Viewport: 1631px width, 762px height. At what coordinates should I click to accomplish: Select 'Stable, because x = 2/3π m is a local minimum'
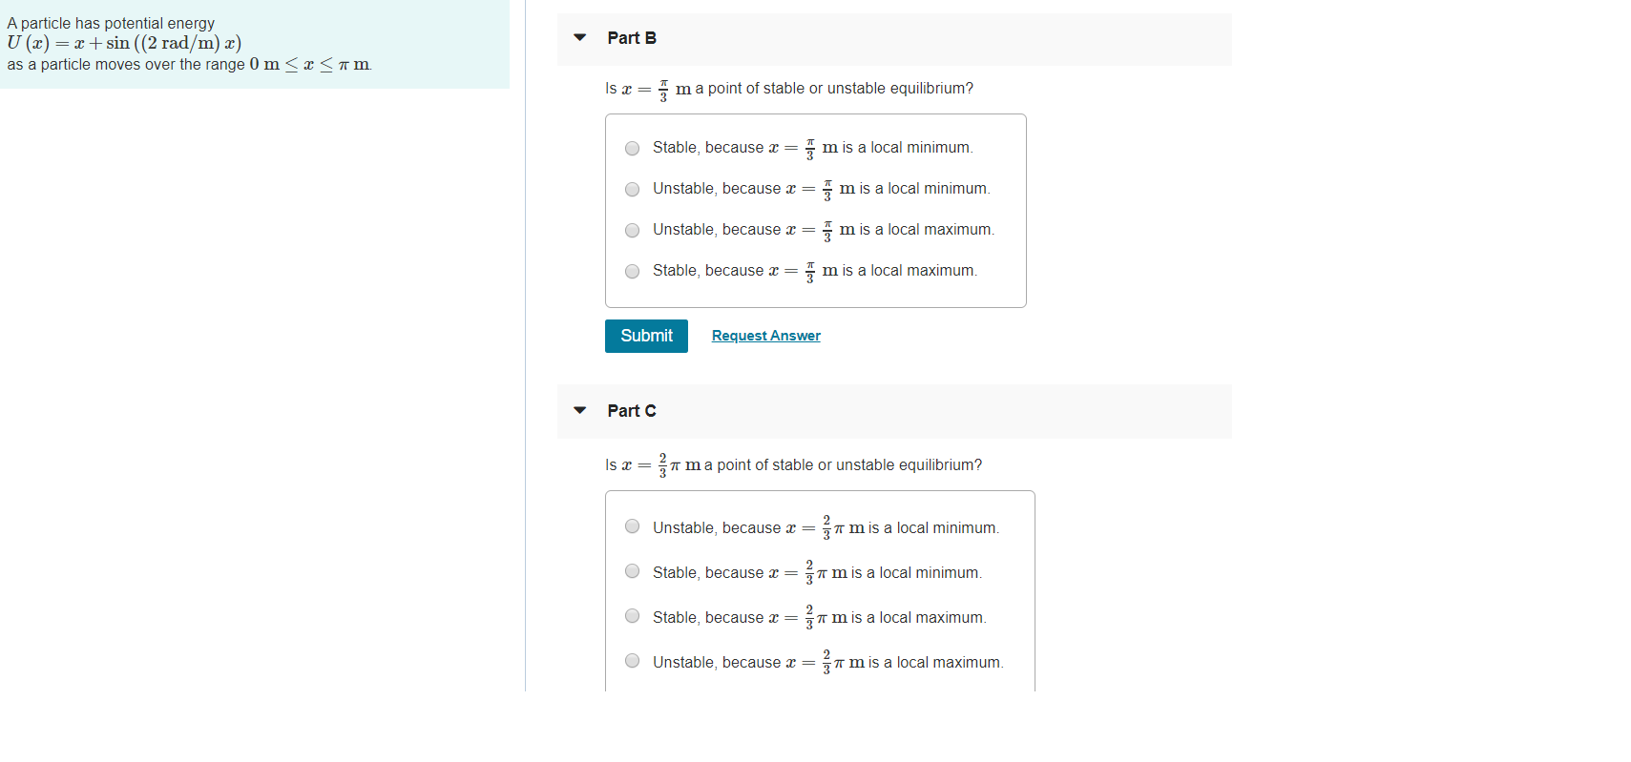(632, 570)
